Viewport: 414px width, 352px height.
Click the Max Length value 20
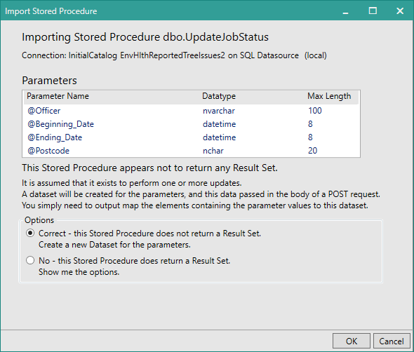[313, 151]
